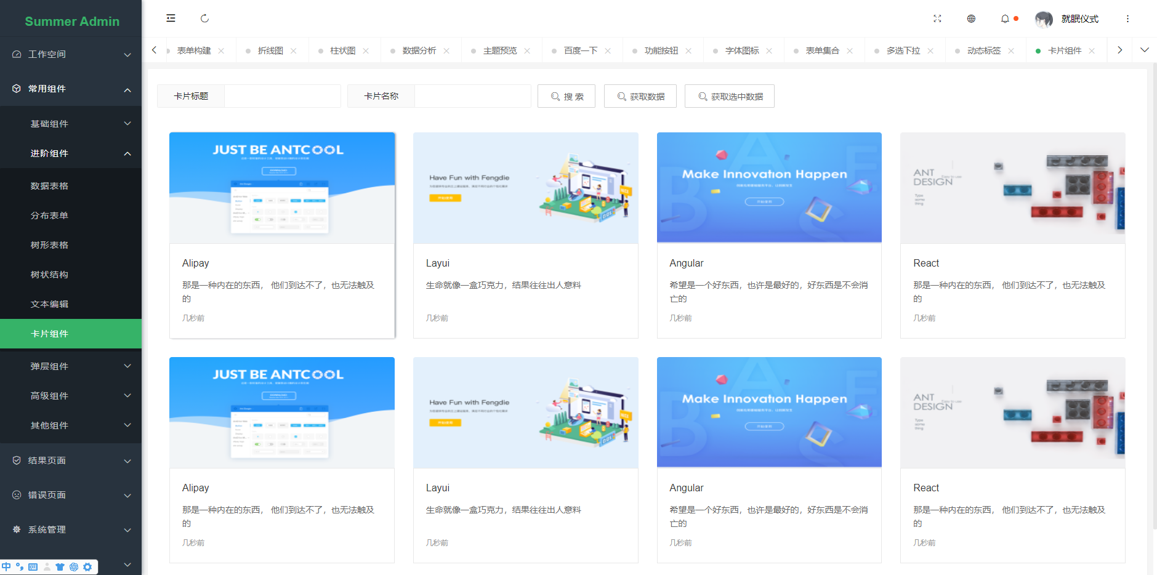
Task: Click the notification bell with red dot
Action: click(x=1006, y=19)
